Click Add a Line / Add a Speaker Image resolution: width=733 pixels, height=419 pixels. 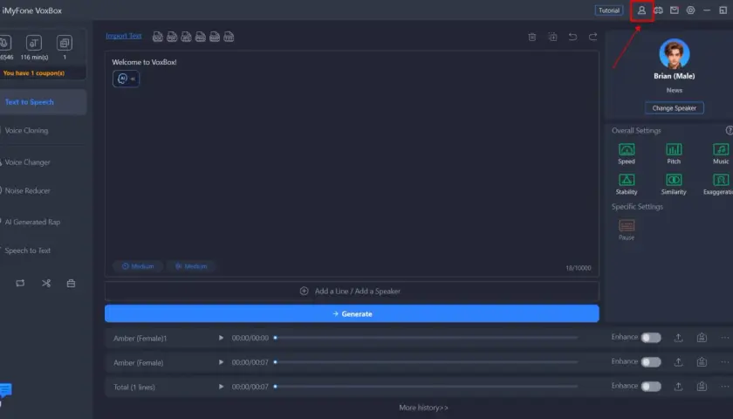[352, 291]
